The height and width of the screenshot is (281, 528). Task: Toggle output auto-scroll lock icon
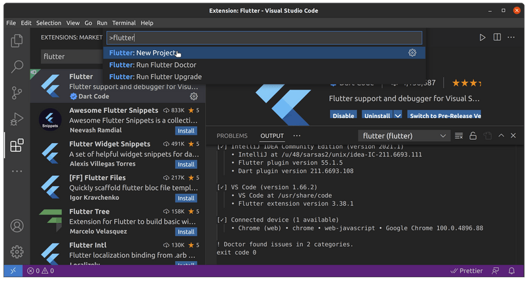(473, 136)
